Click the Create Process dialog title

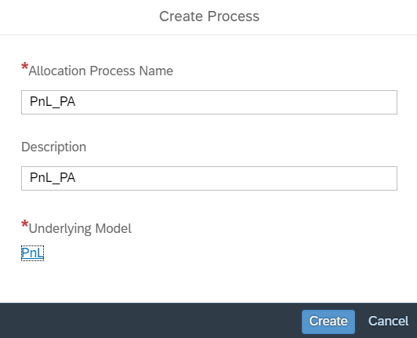(209, 16)
